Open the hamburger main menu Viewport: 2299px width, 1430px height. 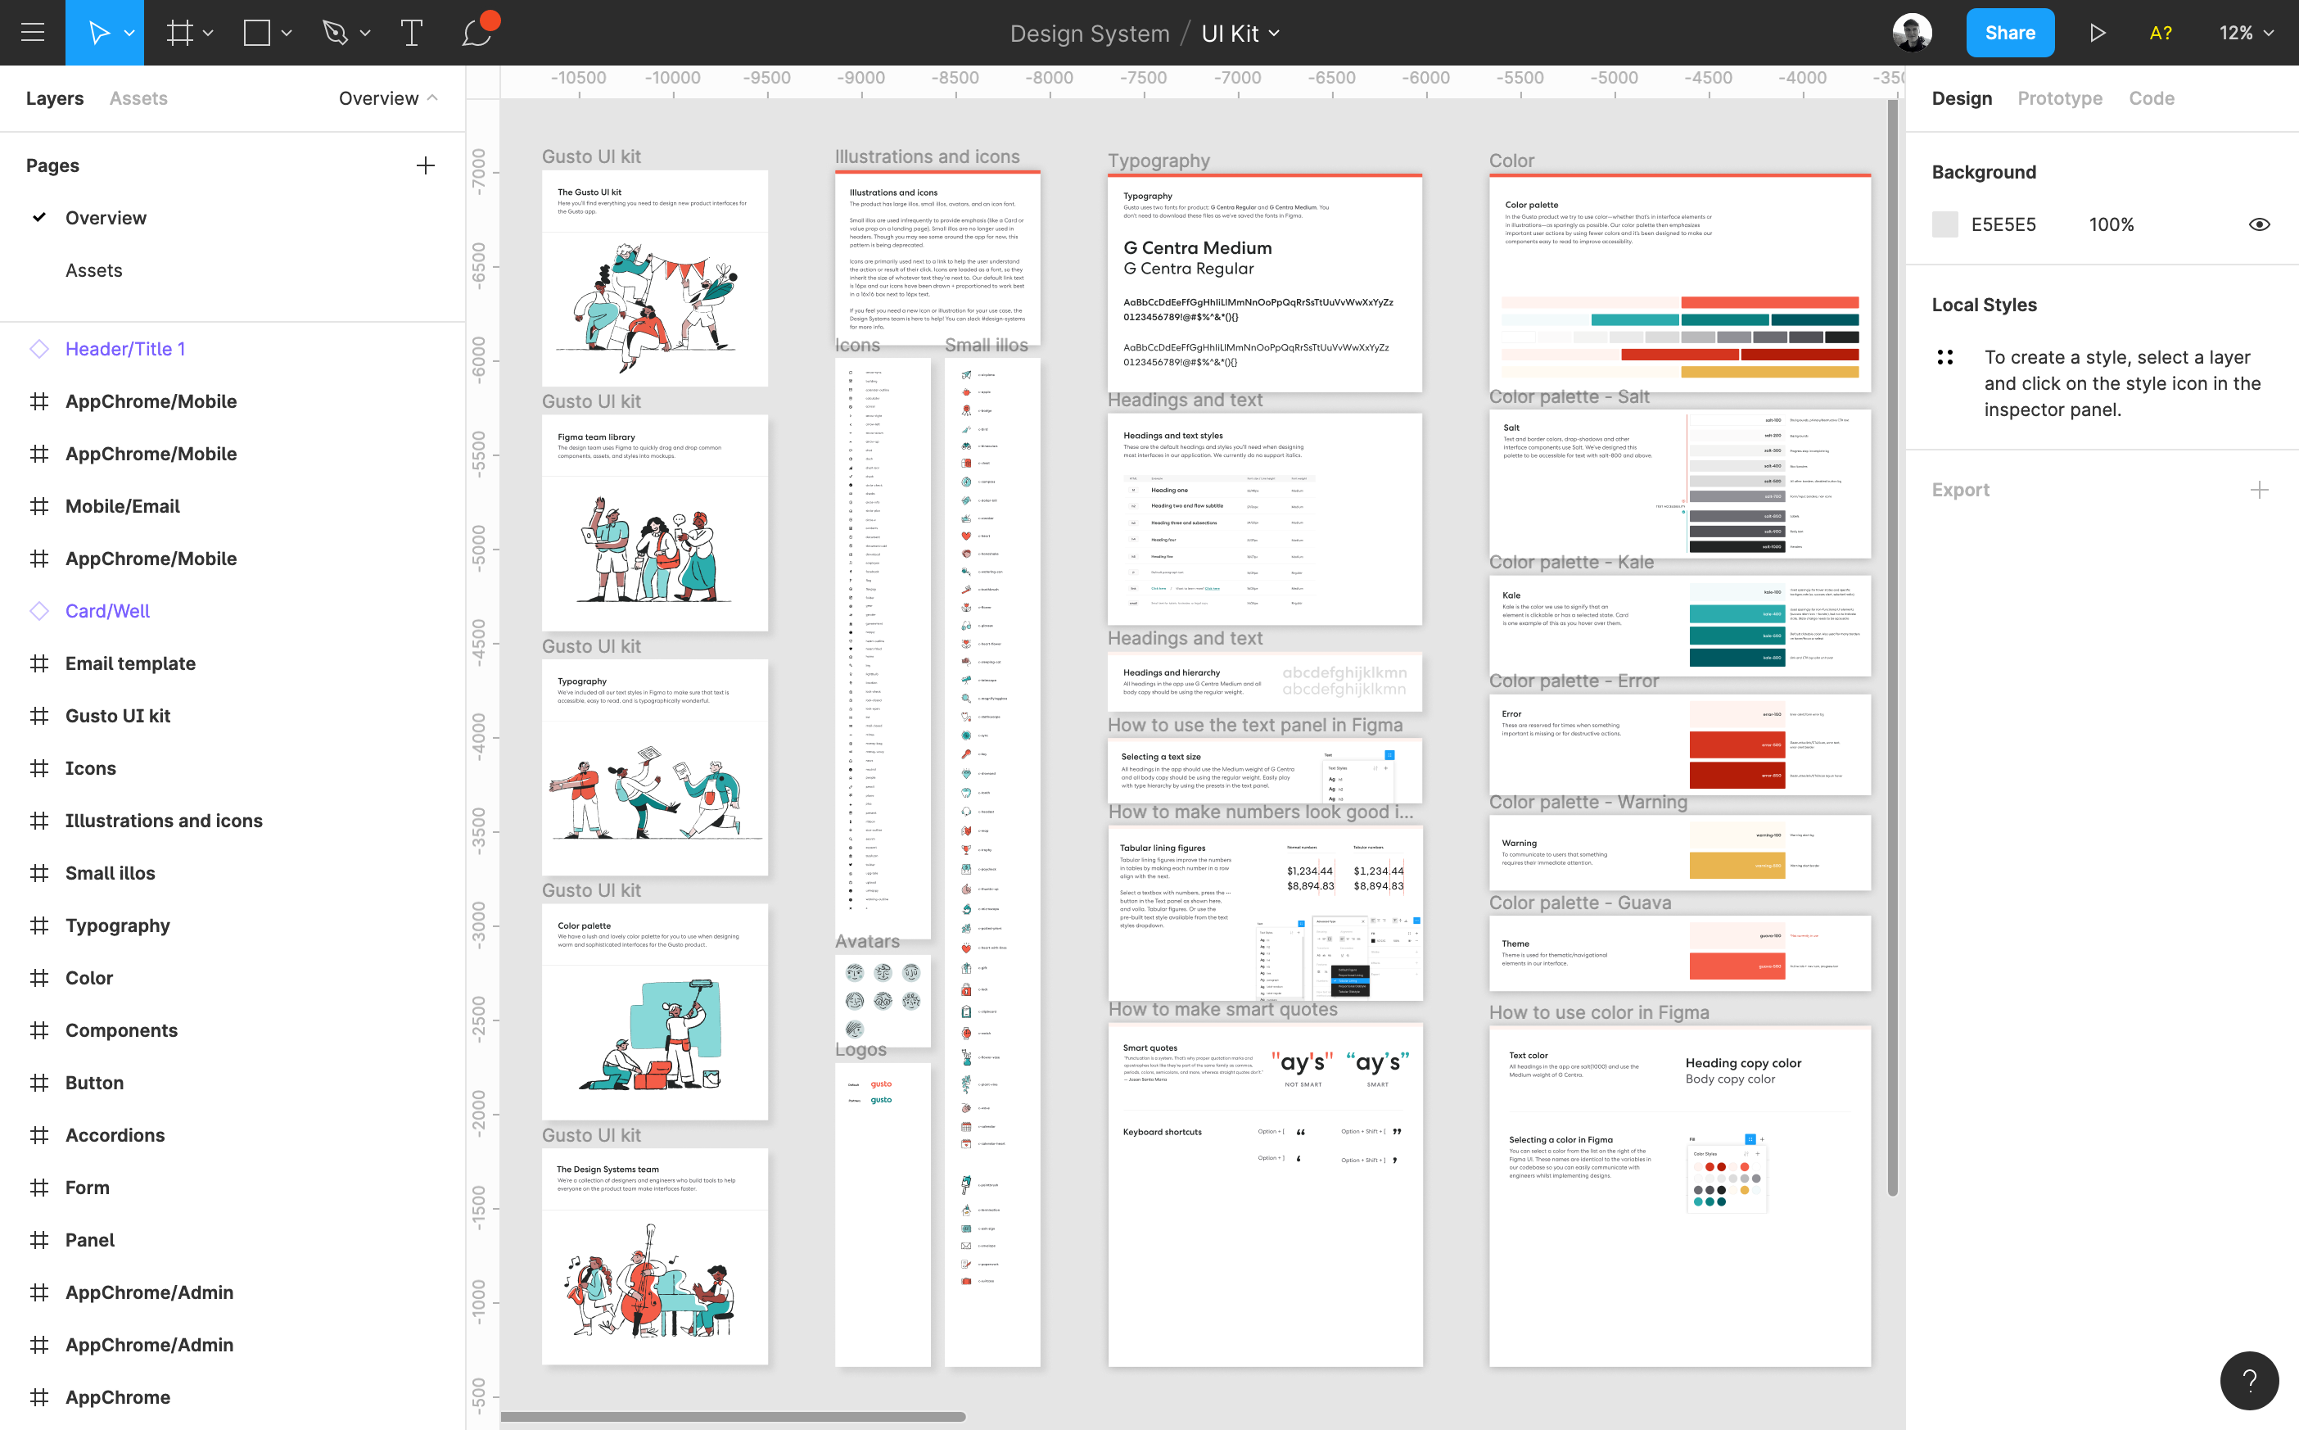(x=32, y=32)
